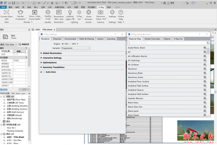Select the CPU engine radio button
This screenshot has width=217, height=145.
pyautogui.click(x=63, y=43)
